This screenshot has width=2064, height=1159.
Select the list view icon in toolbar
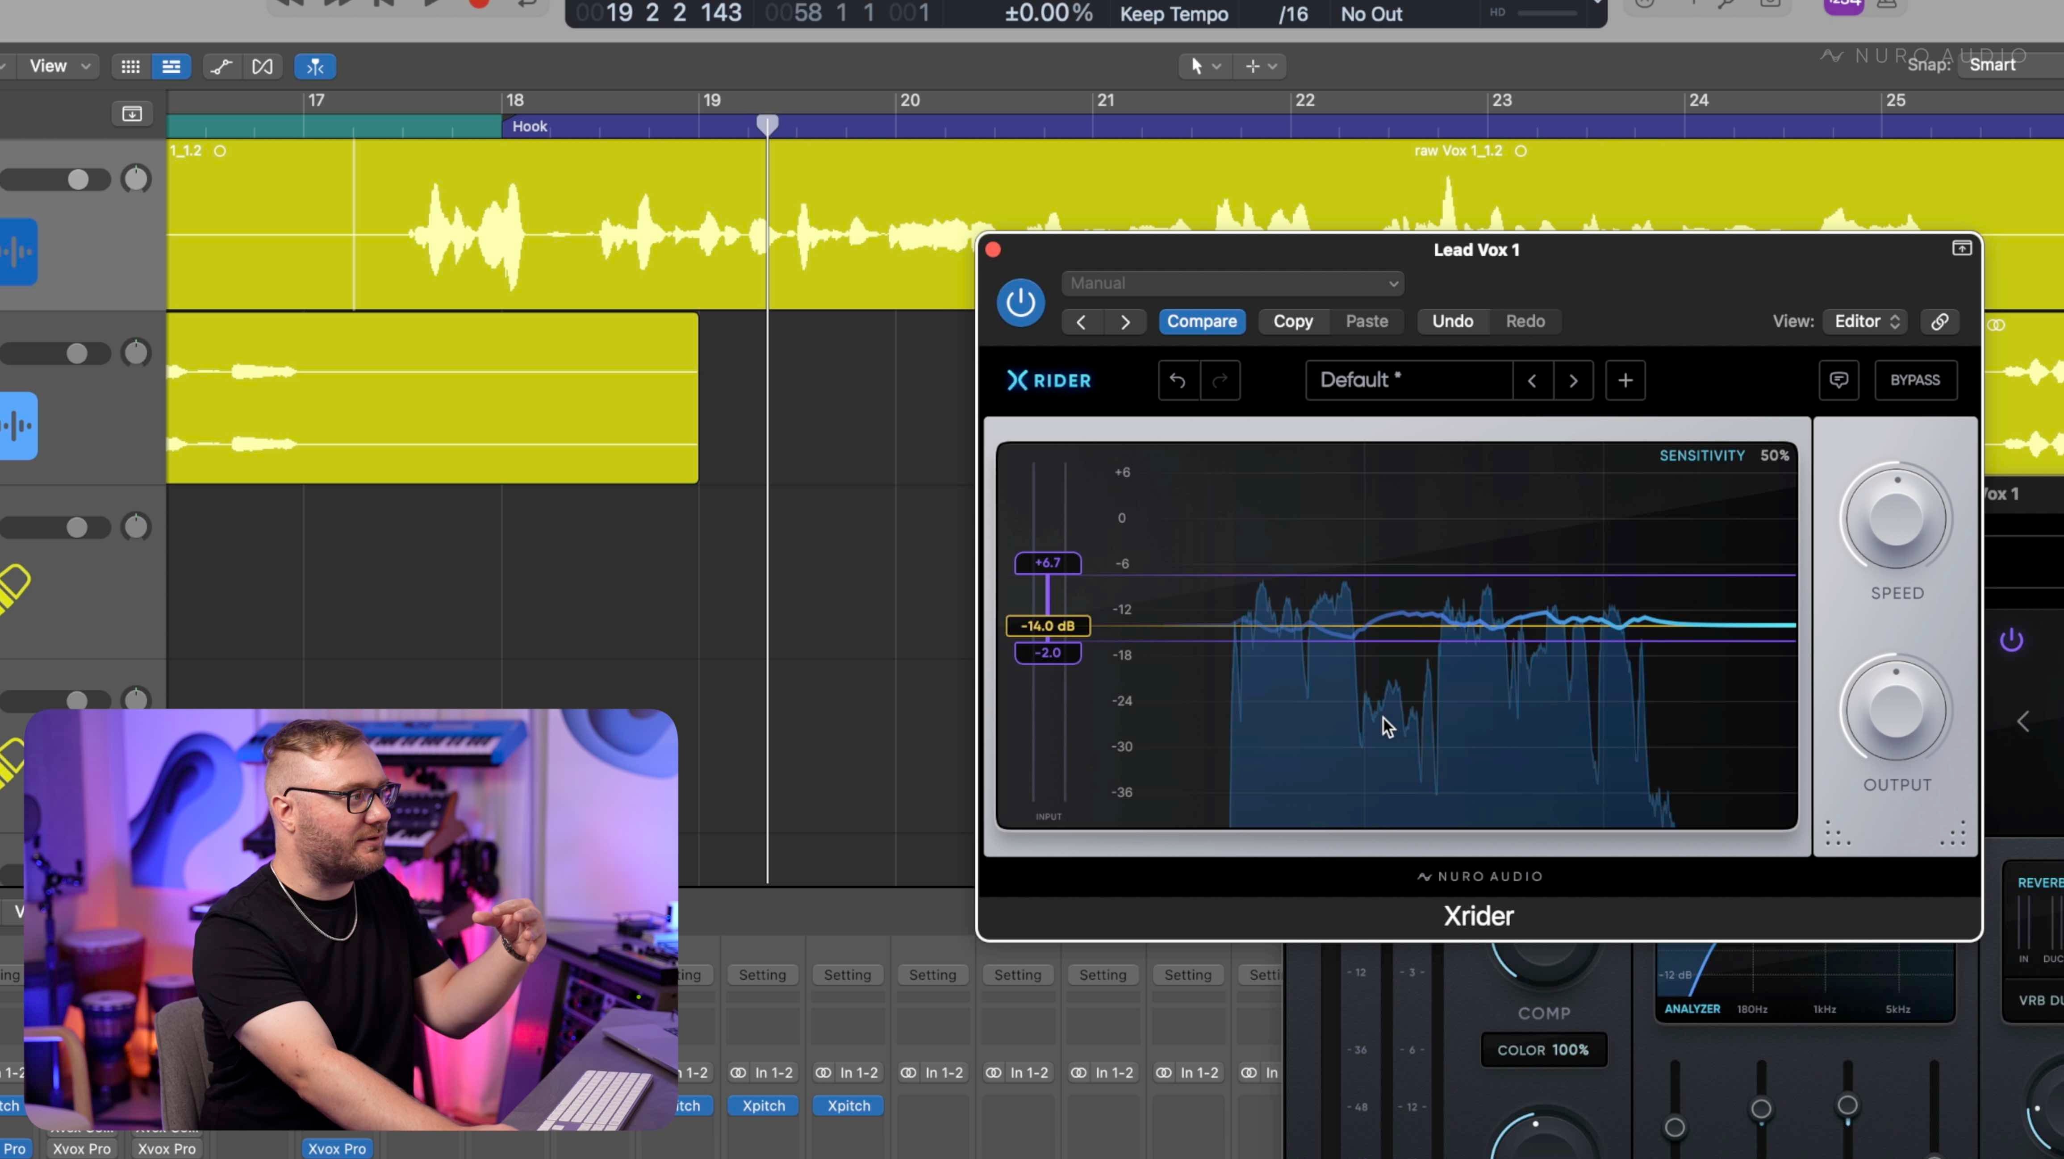(171, 67)
